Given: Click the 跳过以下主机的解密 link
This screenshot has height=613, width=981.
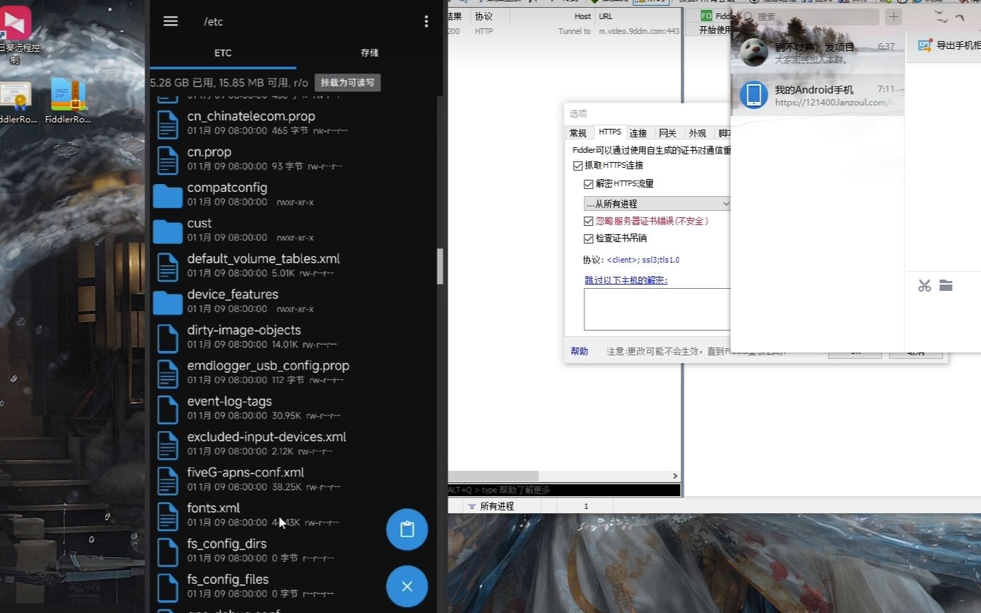Looking at the screenshot, I should click(x=626, y=280).
